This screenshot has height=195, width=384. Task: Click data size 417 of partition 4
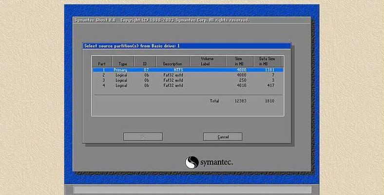pyautogui.click(x=270, y=85)
